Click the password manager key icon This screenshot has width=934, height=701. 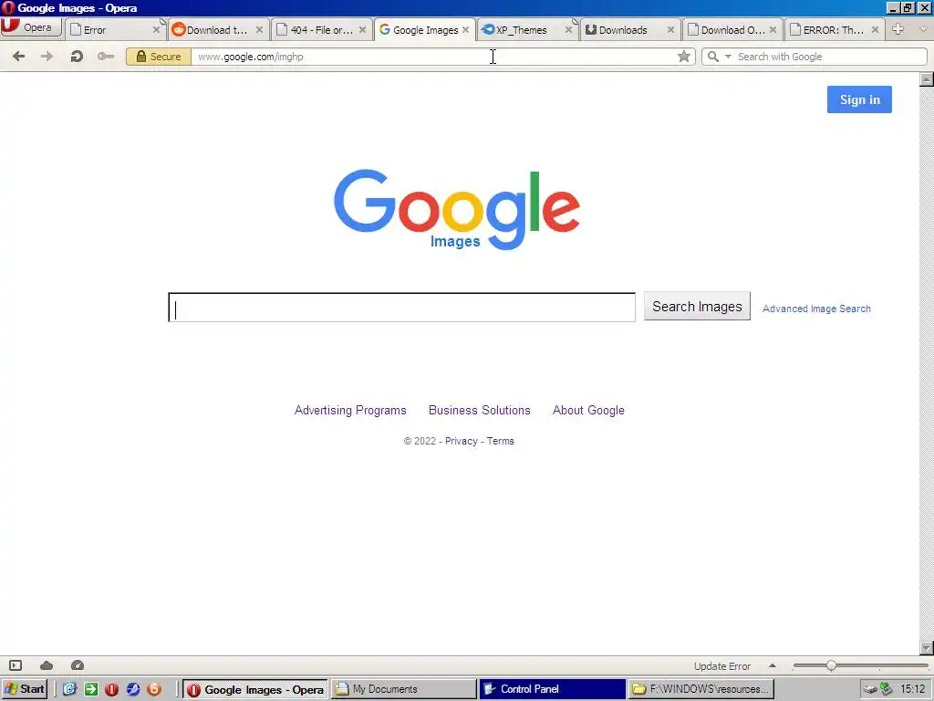pos(106,57)
